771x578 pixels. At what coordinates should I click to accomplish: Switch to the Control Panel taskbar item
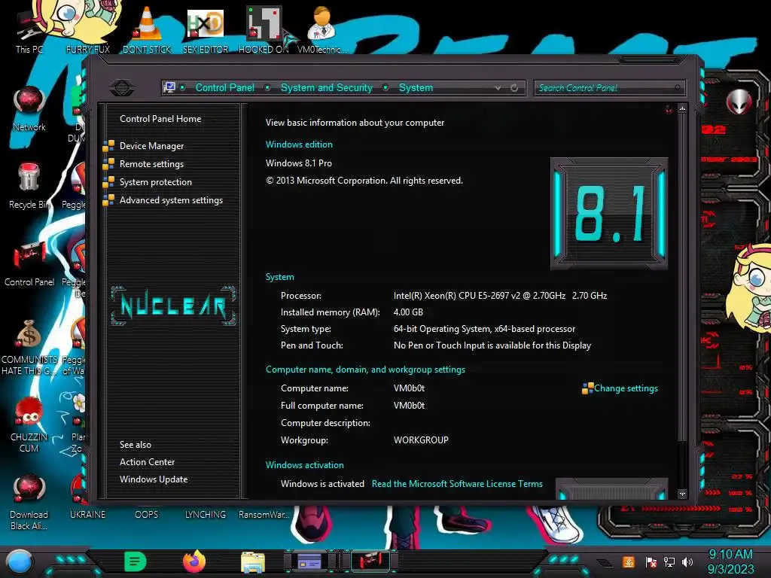point(370,561)
